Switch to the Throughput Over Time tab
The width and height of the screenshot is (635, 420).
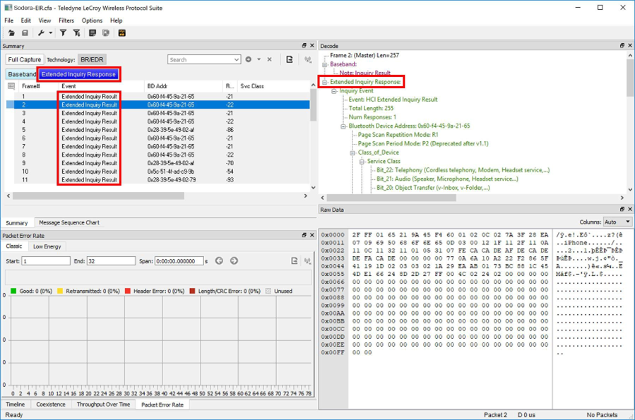[103, 404]
